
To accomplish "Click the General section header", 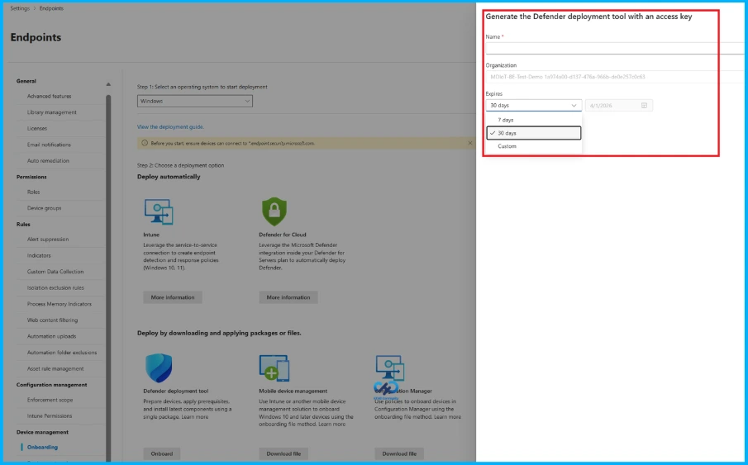I will point(26,81).
